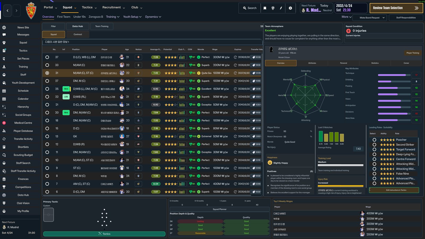
Task: Click the Search field
Action: [x=250, y=8]
